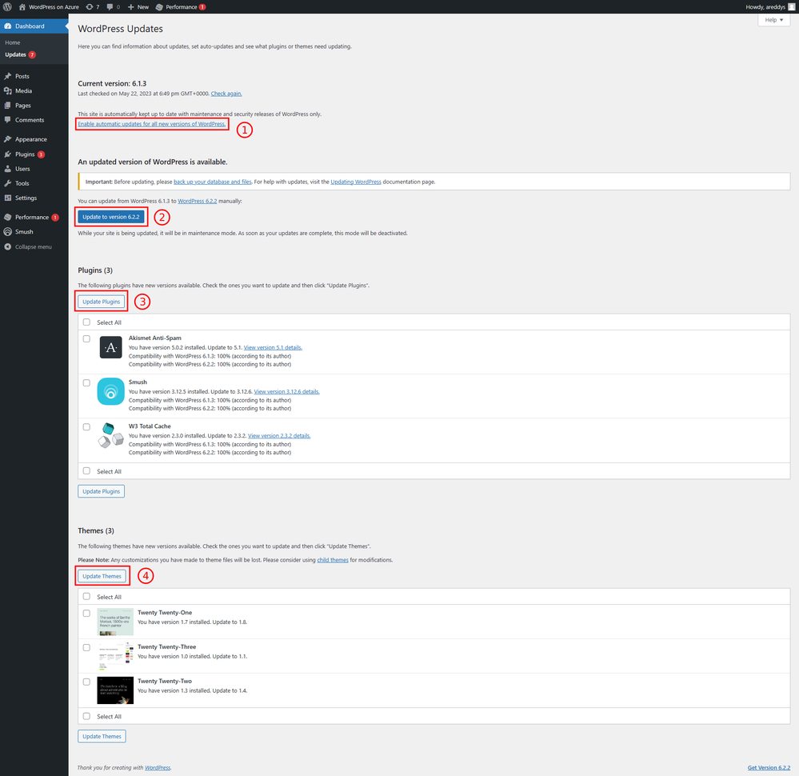Check the W3 Total Cache checkbox
Screen dimensions: 799x776
pyautogui.click(x=86, y=426)
